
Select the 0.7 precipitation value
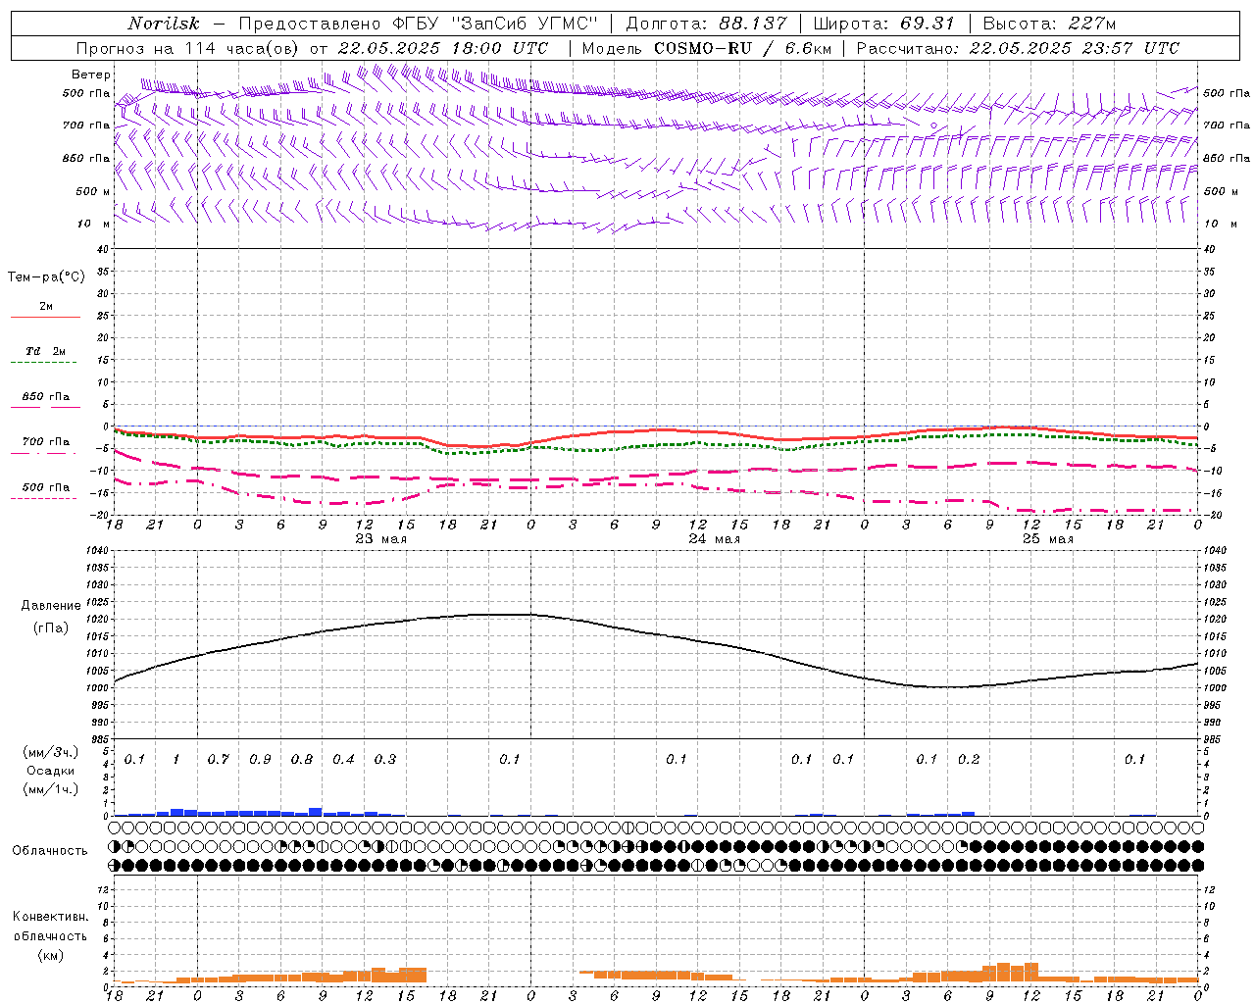(218, 760)
